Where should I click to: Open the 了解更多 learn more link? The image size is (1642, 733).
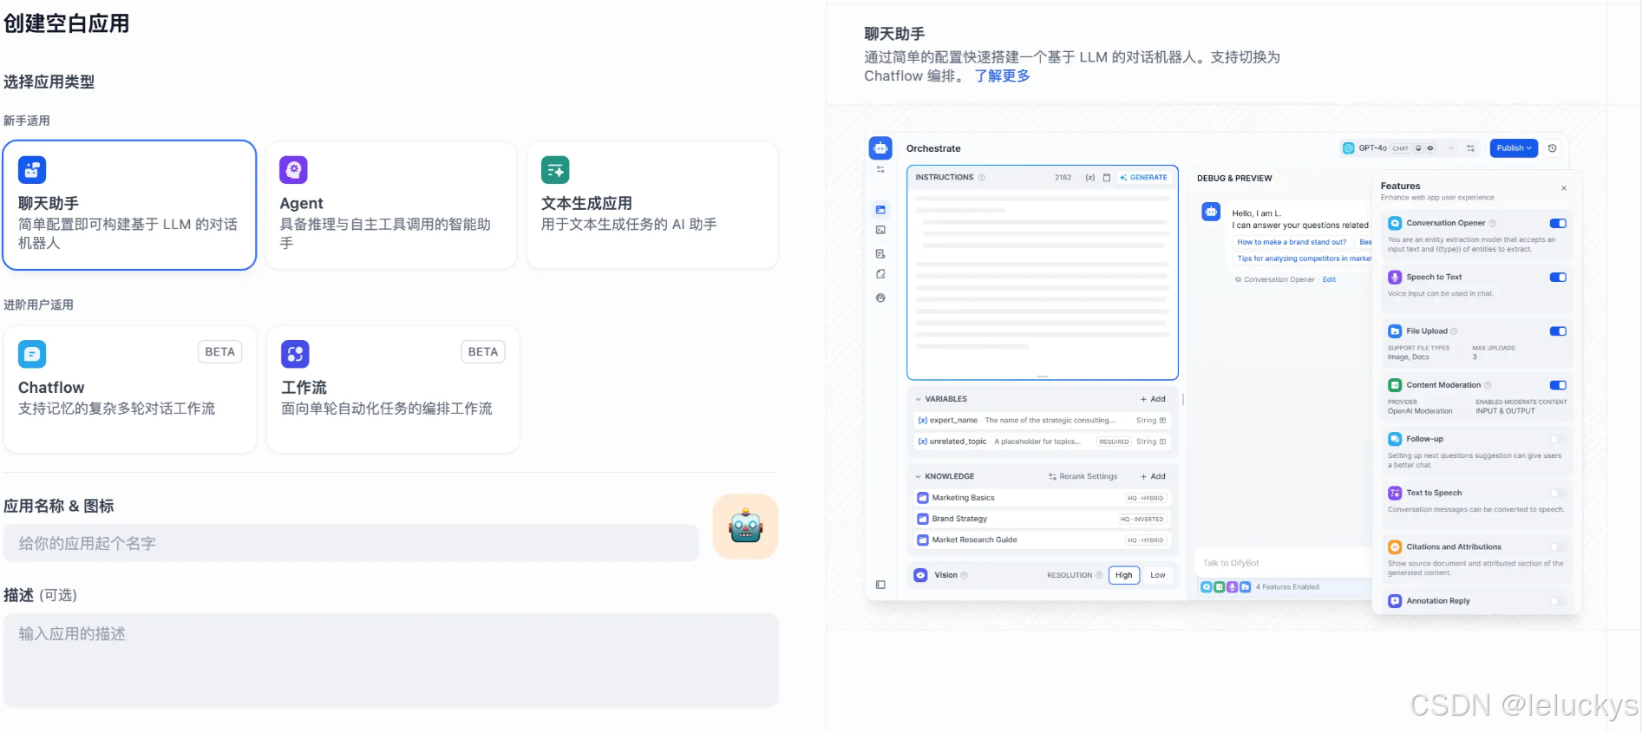click(1002, 76)
